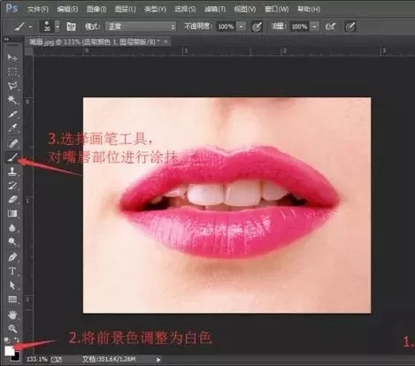Select the Magic Wand tool
Screen dimensions: 415x366
tap(12, 100)
